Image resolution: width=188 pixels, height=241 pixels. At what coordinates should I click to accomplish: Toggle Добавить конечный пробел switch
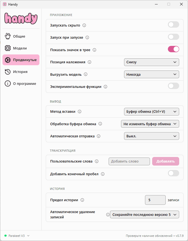click(173, 173)
